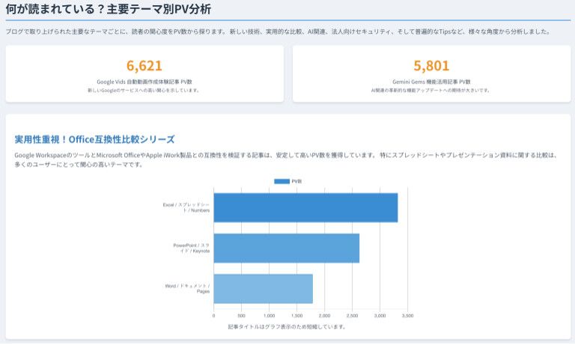The width and height of the screenshot is (575, 345).
Task: Click the 0 x-axis tick label
Action: 214,316
